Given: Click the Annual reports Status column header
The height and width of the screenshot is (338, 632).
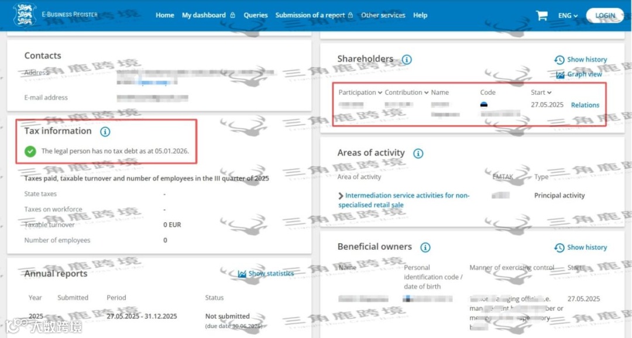Looking at the screenshot, I should 214,298.
